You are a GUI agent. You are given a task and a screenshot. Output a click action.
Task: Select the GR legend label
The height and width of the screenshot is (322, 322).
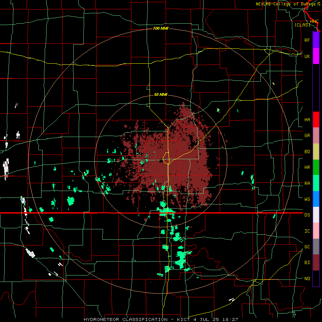(307, 136)
